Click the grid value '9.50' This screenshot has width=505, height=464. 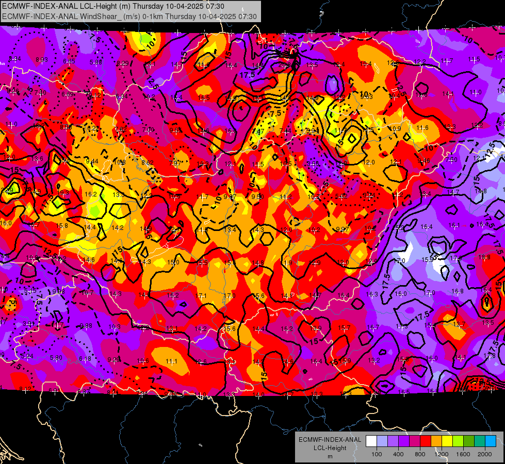pyautogui.click(x=257, y=197)
